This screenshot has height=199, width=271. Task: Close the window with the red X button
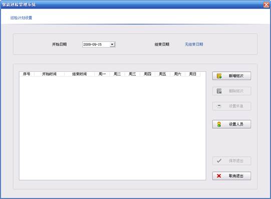266,5
